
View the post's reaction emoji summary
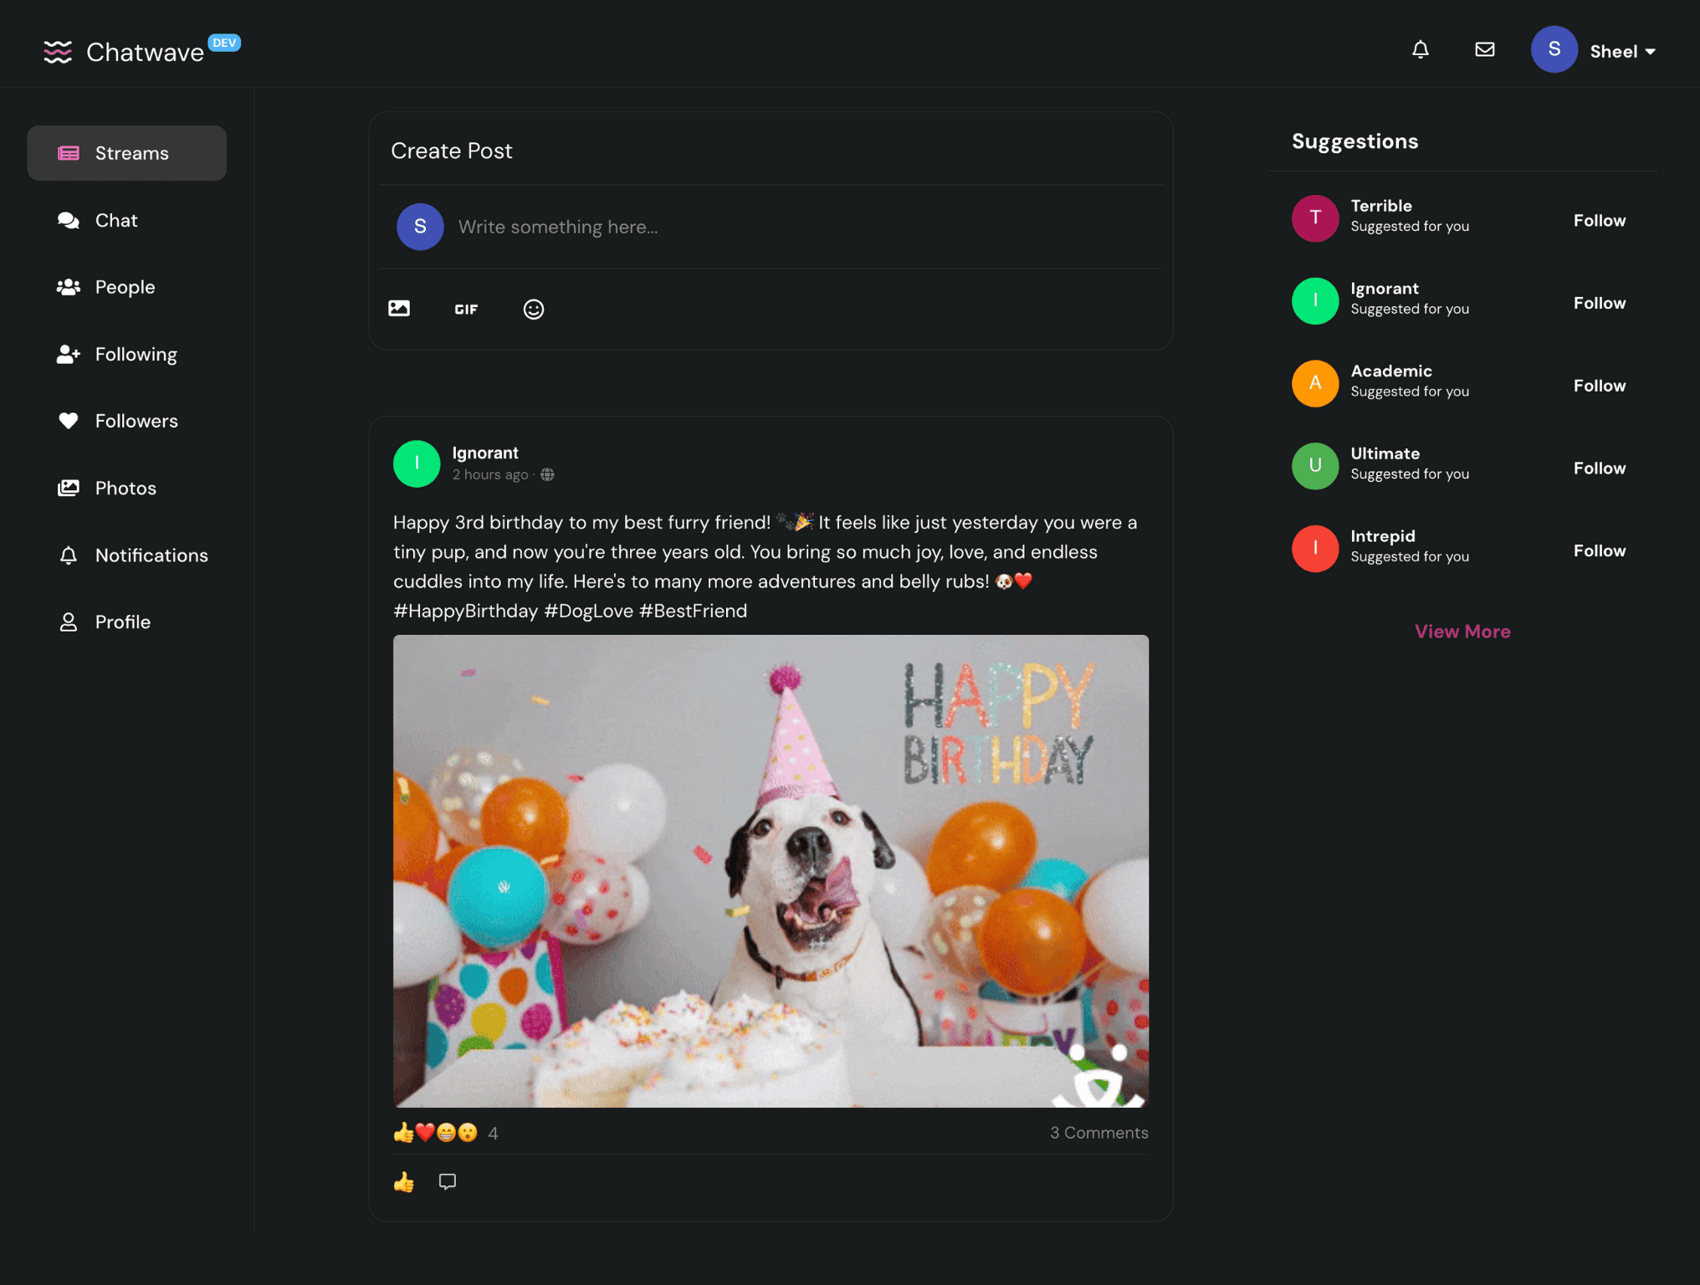pos(435,1133)
